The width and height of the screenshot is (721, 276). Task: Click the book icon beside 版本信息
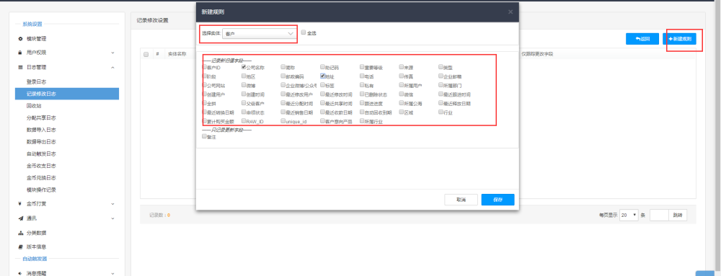tap(20, 246)
